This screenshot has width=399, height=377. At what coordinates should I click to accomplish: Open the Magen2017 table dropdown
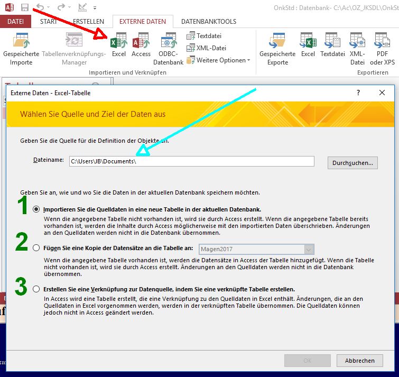pyautogui.click(x=309, y=249)
